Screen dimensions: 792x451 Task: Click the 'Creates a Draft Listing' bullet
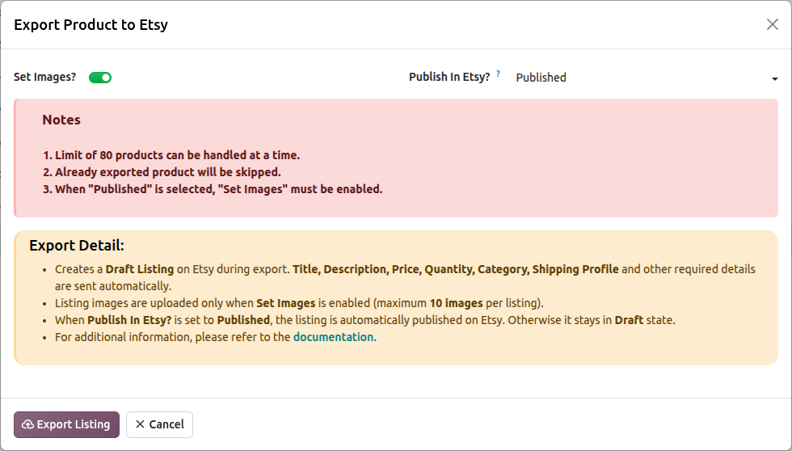[x=405, y=277]
